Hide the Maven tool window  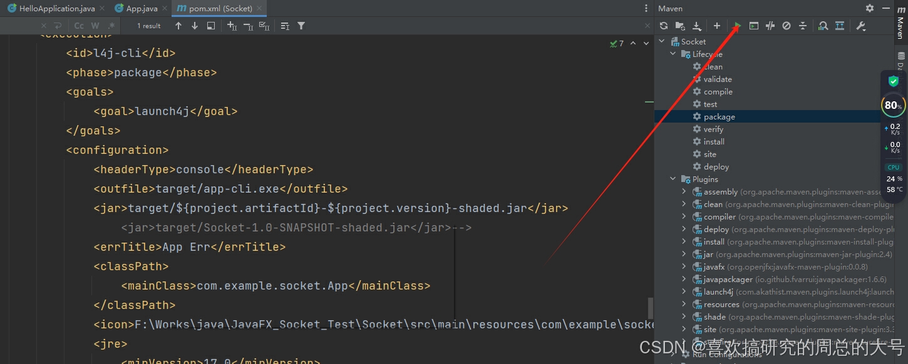(x=885, y=8)
